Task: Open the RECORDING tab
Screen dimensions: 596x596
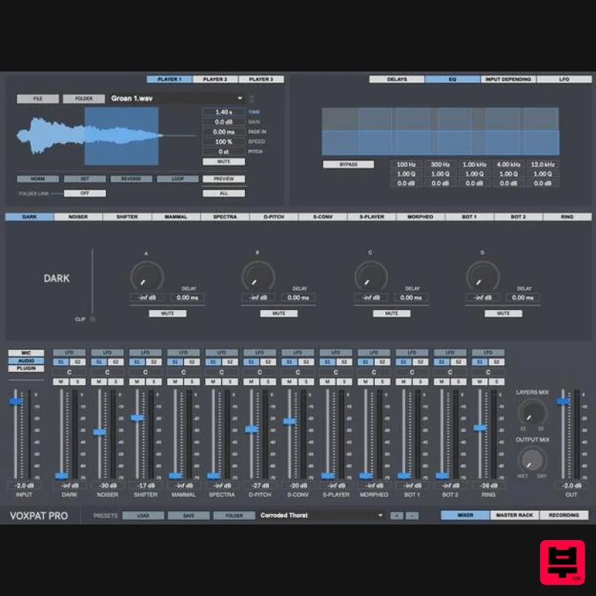Action: pyautogui.click(x=564, y=515)
